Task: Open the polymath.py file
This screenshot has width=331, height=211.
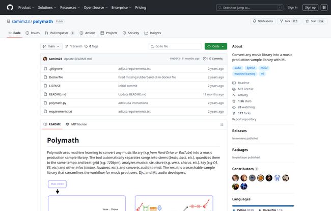Action: tap(57, 102)
